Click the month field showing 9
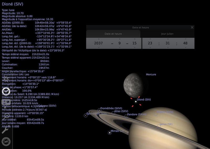This screenshot has width=210, height=149. (120, 43)
